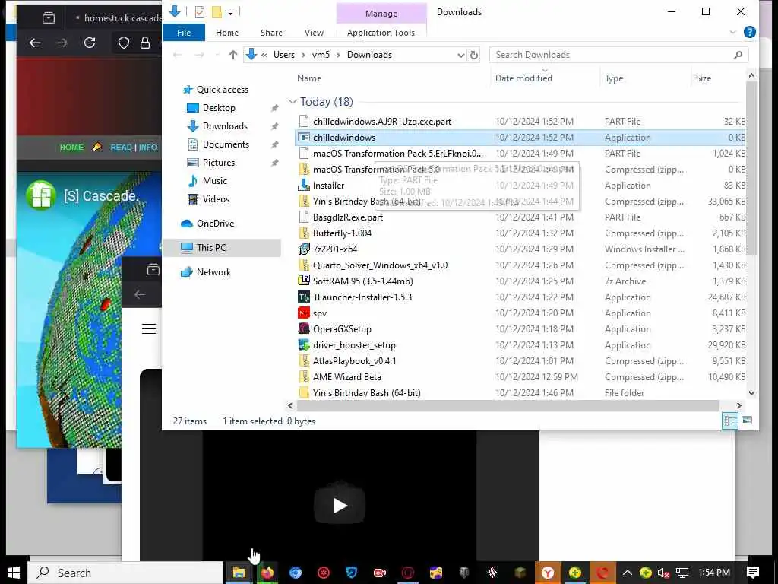The width and height of the screenshot is (778, 584).
Task: Select Network in navigation pane
Action: click(213, 272)
